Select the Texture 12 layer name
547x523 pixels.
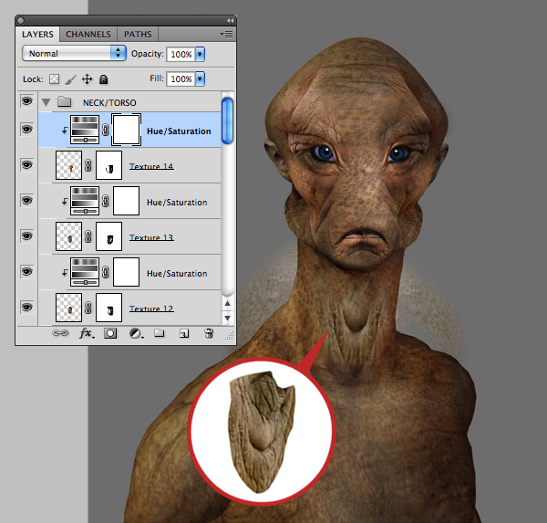click(151, 309)
